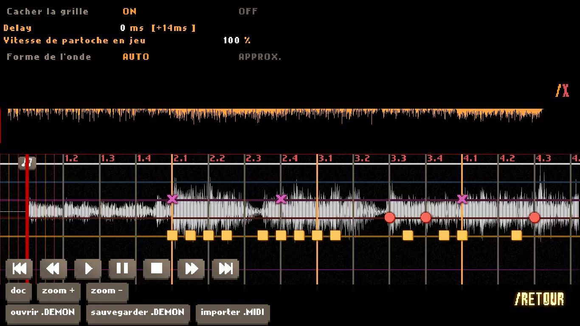Click the beat marker 2.2
Image resolution: width=580 pixels, height=326 pixels.
[x=217, y=159]
